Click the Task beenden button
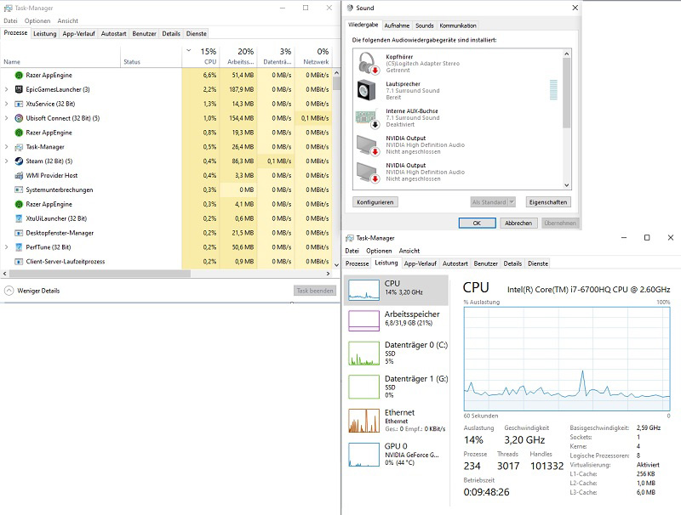The width and height of the screenshot is (681, 515). click(315, 291)
